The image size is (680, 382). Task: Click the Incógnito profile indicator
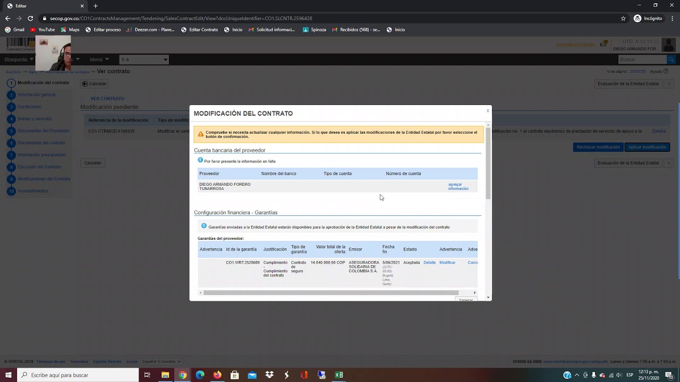[648, 18]
